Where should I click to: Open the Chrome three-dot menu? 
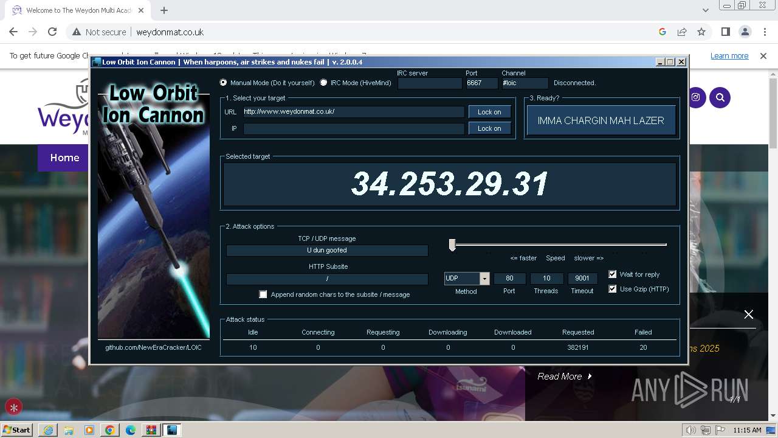pyautogui.click(x=765, y=32)
